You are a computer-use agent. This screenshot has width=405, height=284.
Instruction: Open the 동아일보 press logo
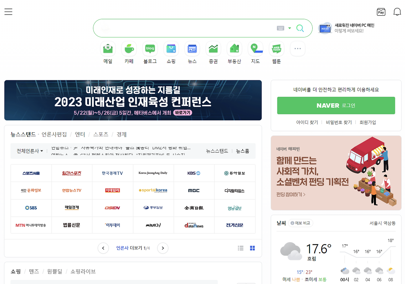coord(235,173)
